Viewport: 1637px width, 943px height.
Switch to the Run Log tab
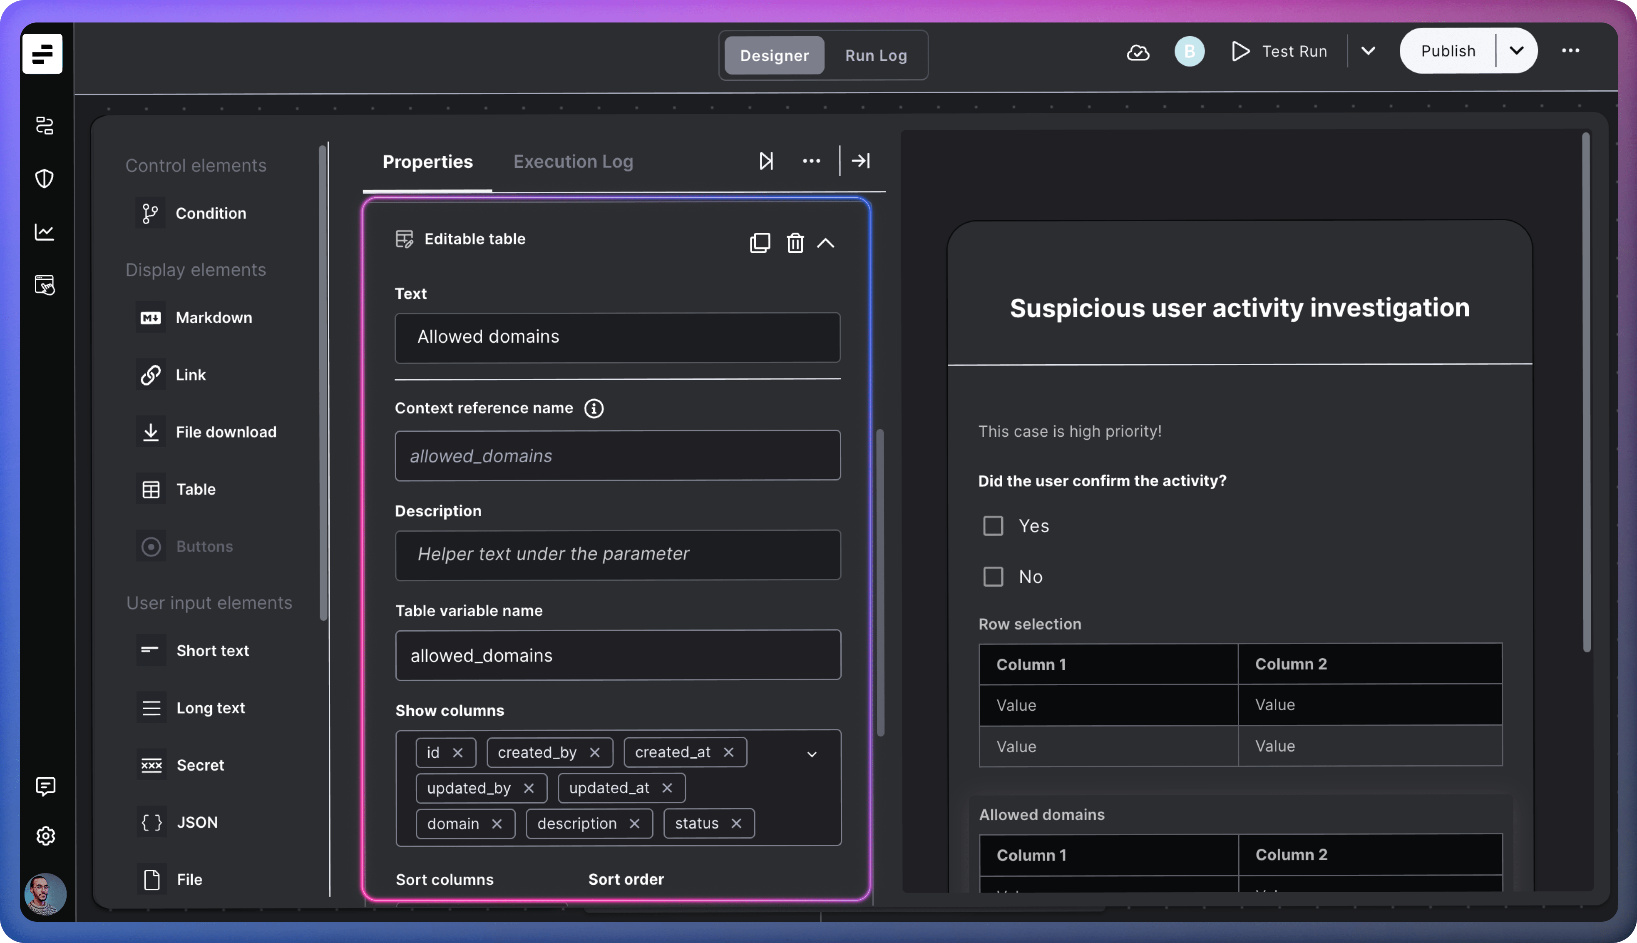875,56
